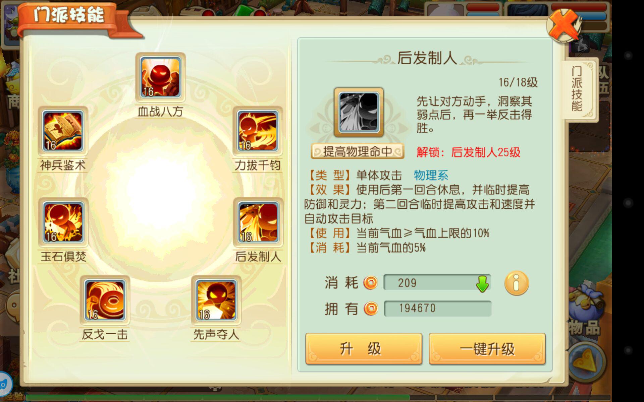Screen dimensions: 644x402
Task: Click the owned coins field showing 194670
Action: pos(437,308)
